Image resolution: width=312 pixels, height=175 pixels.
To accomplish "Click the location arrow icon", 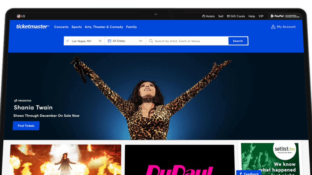I will [x=68, y=41].
